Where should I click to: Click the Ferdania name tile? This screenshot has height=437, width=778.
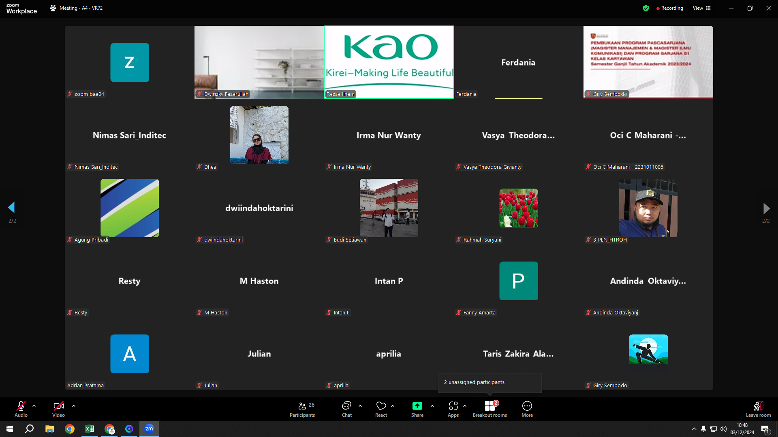519,62
